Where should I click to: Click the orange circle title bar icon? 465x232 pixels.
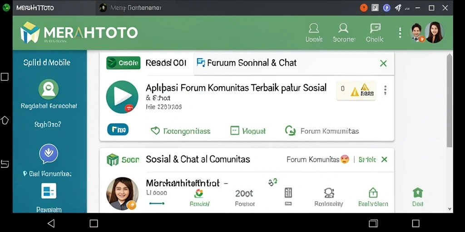pos(364,8)
